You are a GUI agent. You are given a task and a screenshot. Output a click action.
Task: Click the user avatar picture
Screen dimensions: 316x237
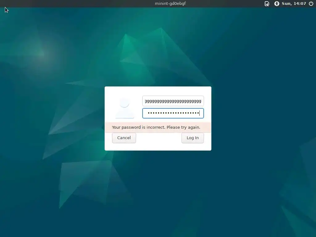(125, 108)
